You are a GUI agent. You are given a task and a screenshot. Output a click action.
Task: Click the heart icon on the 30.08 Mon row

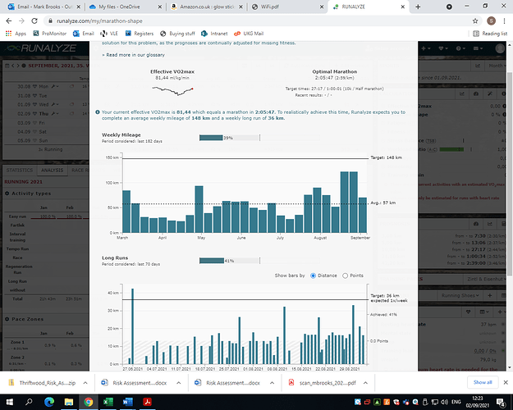[x=34, y=87]
